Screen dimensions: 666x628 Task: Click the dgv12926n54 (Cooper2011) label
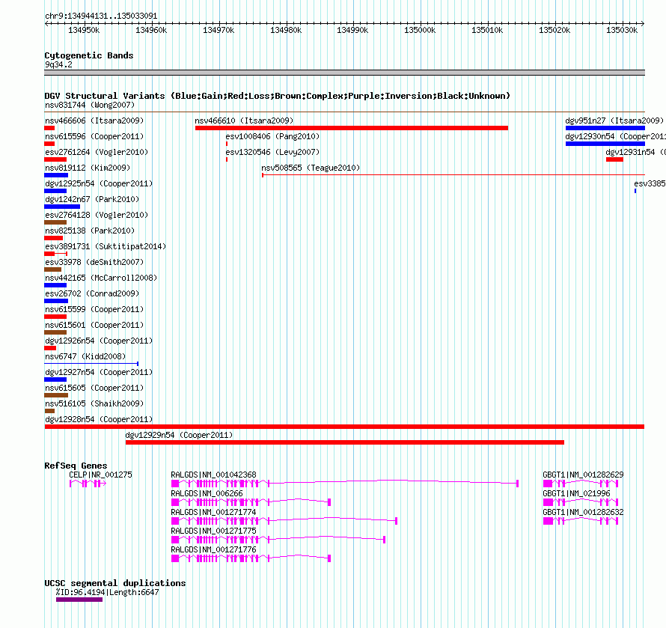99,341
